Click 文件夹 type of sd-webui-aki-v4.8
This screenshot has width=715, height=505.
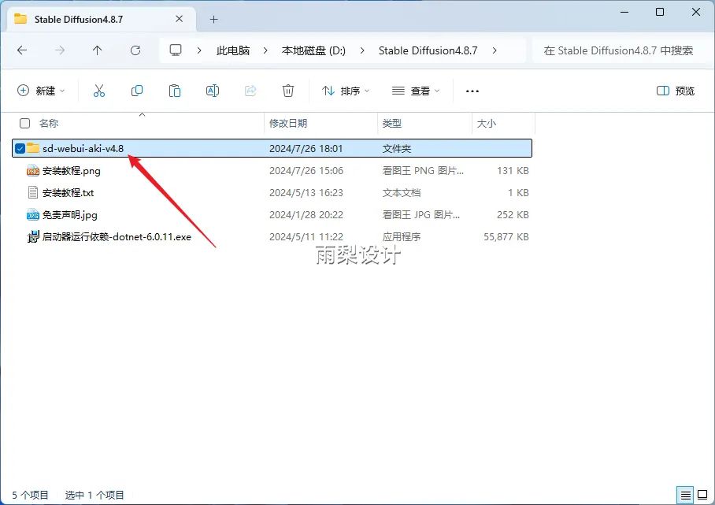(397, 148)
